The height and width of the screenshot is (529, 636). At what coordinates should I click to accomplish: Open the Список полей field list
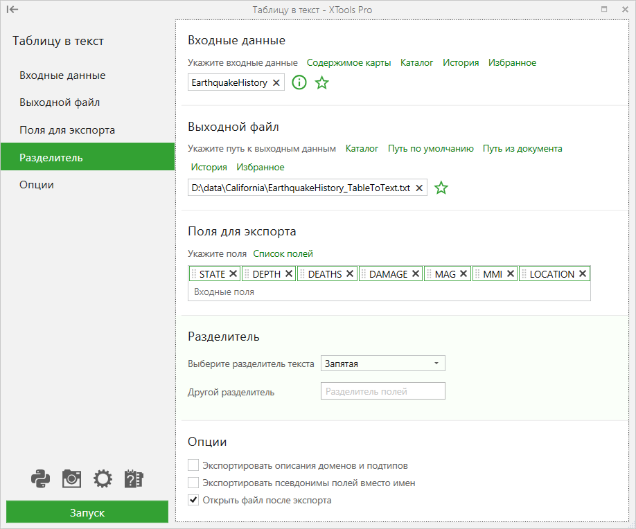[283, 253]
